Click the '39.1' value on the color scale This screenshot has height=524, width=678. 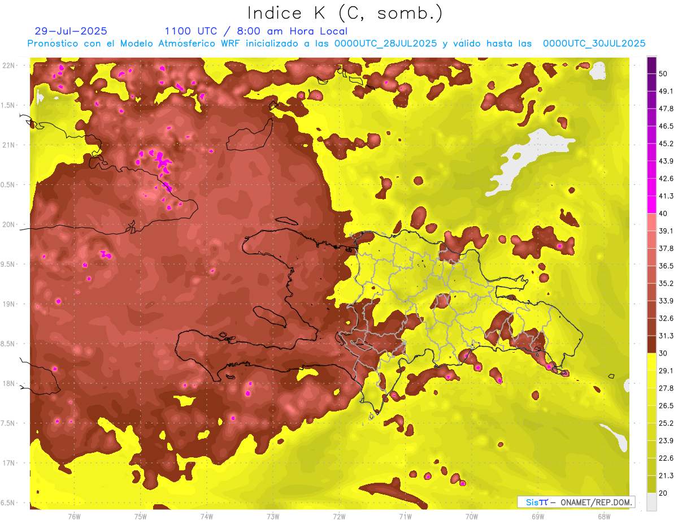(x=666, y=231)
